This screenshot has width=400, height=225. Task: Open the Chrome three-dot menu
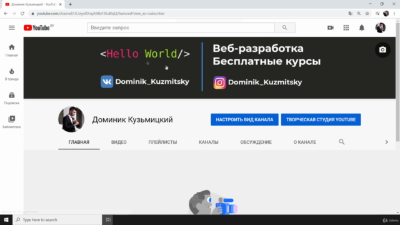coord(394,14)
